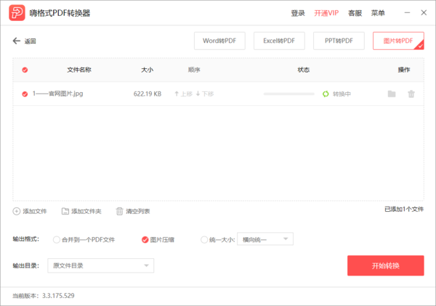Open the 菜单 menu

(x=378, y=13)
